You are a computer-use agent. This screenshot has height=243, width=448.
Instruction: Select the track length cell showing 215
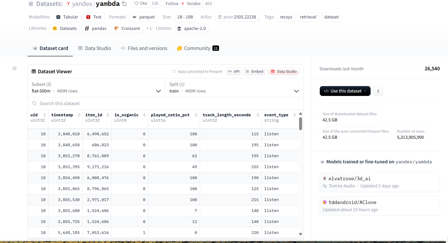click(231, 200)
